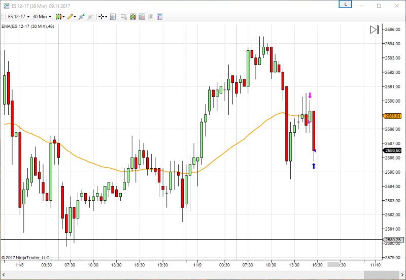Screen dimensions: 406x280
Task: Open the Indicators line chart icon
Action: coord(142,17)
